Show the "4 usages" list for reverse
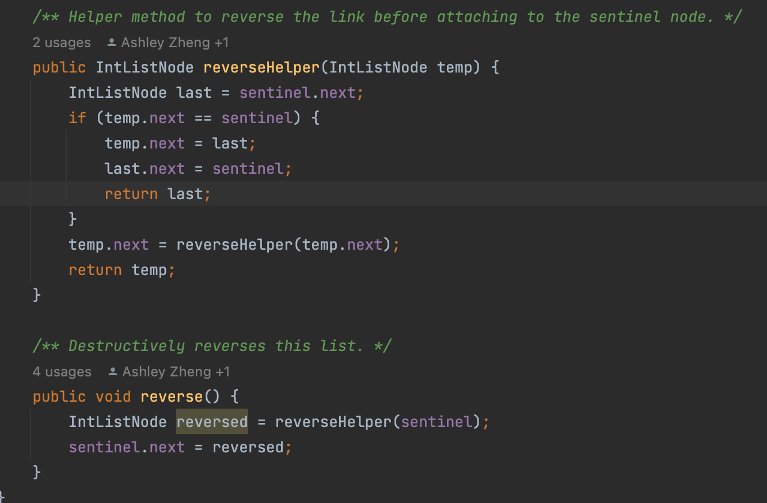This screenshot has width=767, height=503. tap(62, 372)
